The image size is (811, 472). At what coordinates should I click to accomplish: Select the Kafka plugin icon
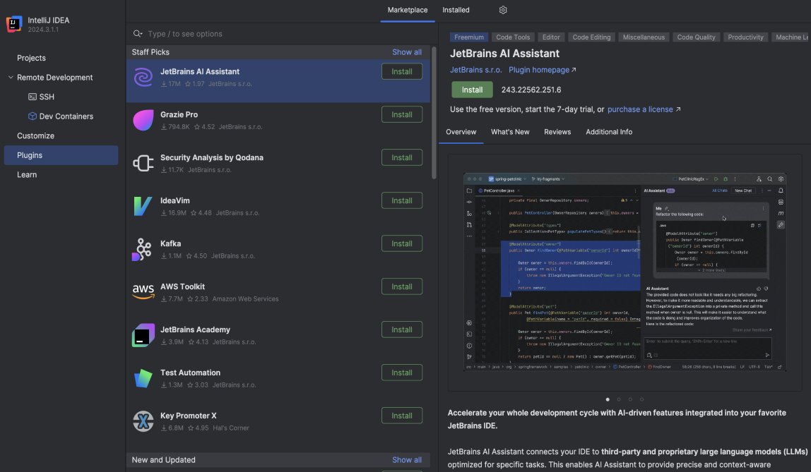pos(142,250)
